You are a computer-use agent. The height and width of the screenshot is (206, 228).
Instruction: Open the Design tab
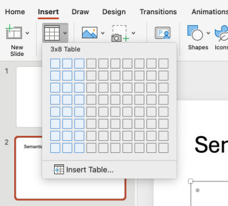(114, 12)
